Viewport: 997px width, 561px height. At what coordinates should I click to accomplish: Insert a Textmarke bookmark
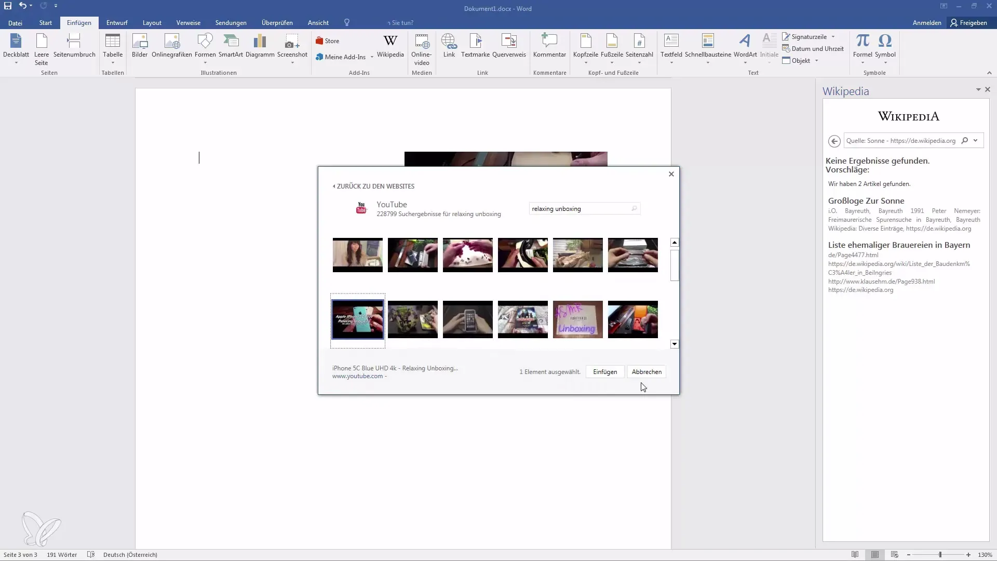(476, 46)
